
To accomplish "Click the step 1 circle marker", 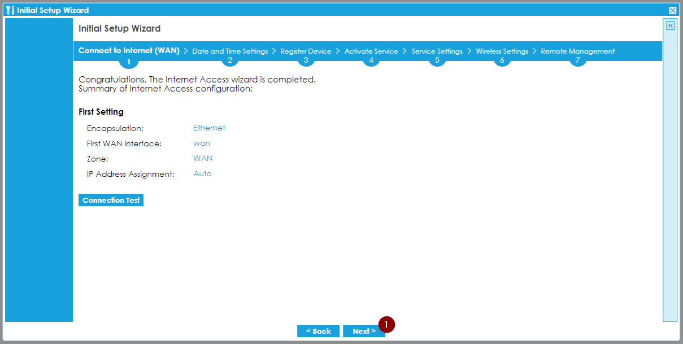I will 129,62.
